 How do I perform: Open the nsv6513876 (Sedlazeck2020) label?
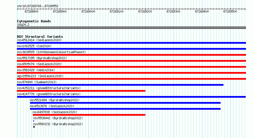52,106
